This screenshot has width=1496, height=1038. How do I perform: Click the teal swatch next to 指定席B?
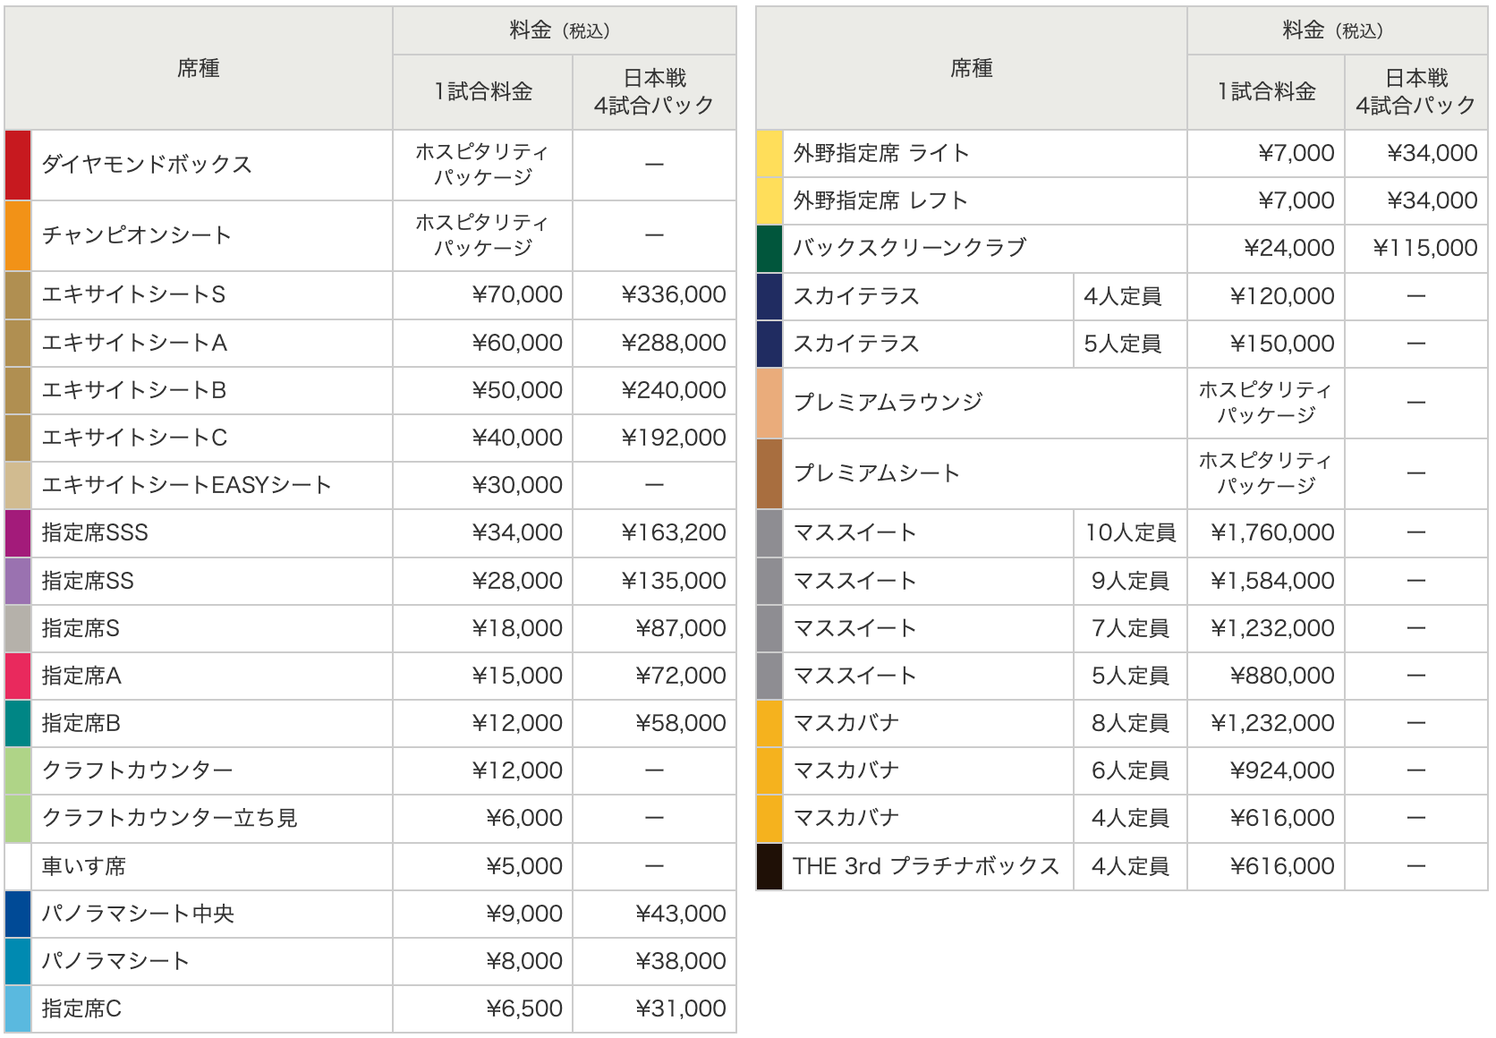[x=18, y=723]
